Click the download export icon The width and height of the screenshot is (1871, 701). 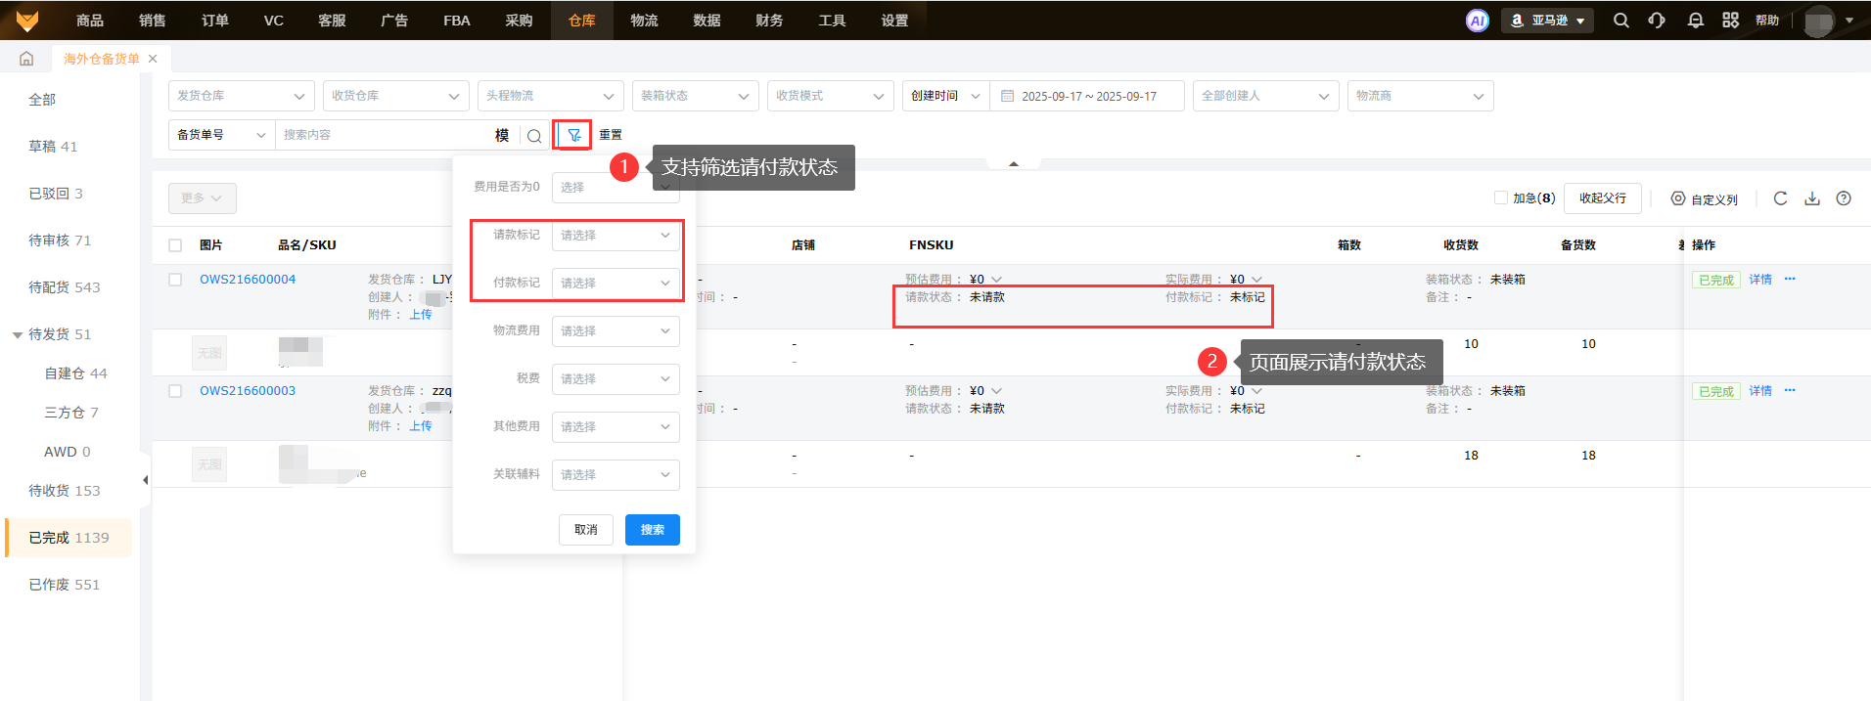coord(1812,198)
